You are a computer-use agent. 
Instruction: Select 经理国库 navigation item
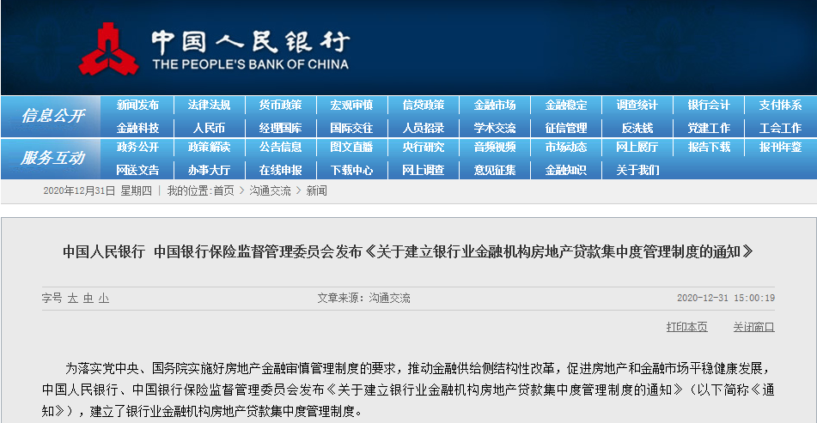click(x=280, y=128)
